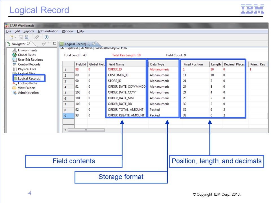Click the rocket toolbar icon
This screenshot has width=271, height=203.
click(37, 37)
